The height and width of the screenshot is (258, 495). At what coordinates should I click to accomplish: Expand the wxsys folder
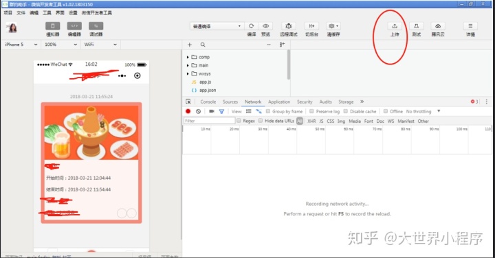[188, 73]
